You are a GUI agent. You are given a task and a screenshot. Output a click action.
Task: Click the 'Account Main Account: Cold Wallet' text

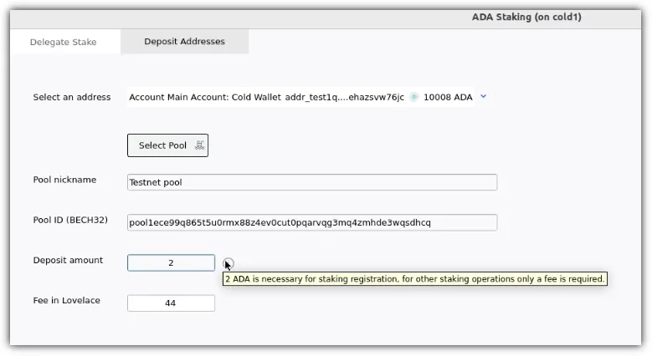coord(205,97)
